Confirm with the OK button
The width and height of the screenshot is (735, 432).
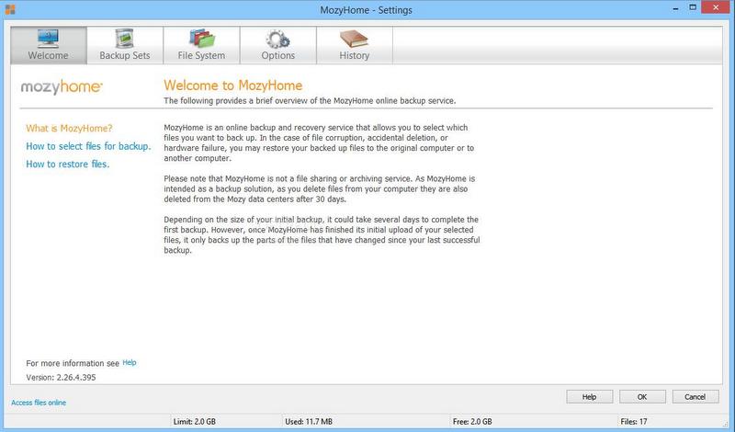642,397
